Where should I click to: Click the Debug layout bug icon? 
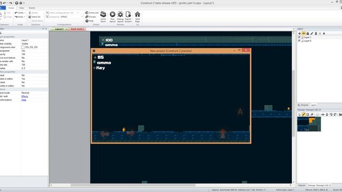120,14
